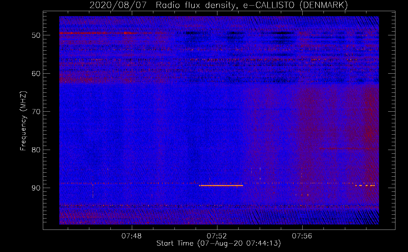
Task: Click the 07:56 time tick label
Action: click(302, 236)
